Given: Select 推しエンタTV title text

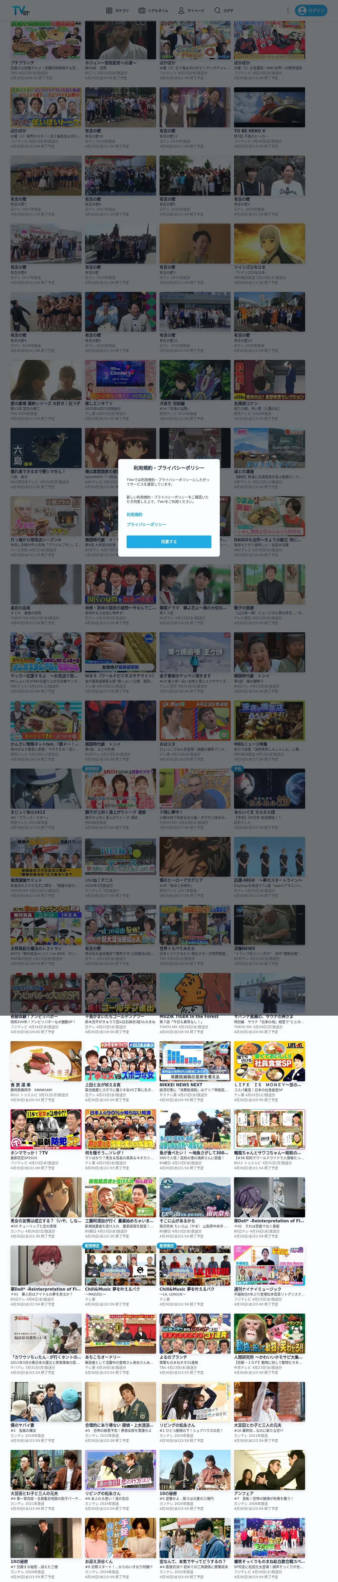Looking at the screenshot, I should 100,403.
